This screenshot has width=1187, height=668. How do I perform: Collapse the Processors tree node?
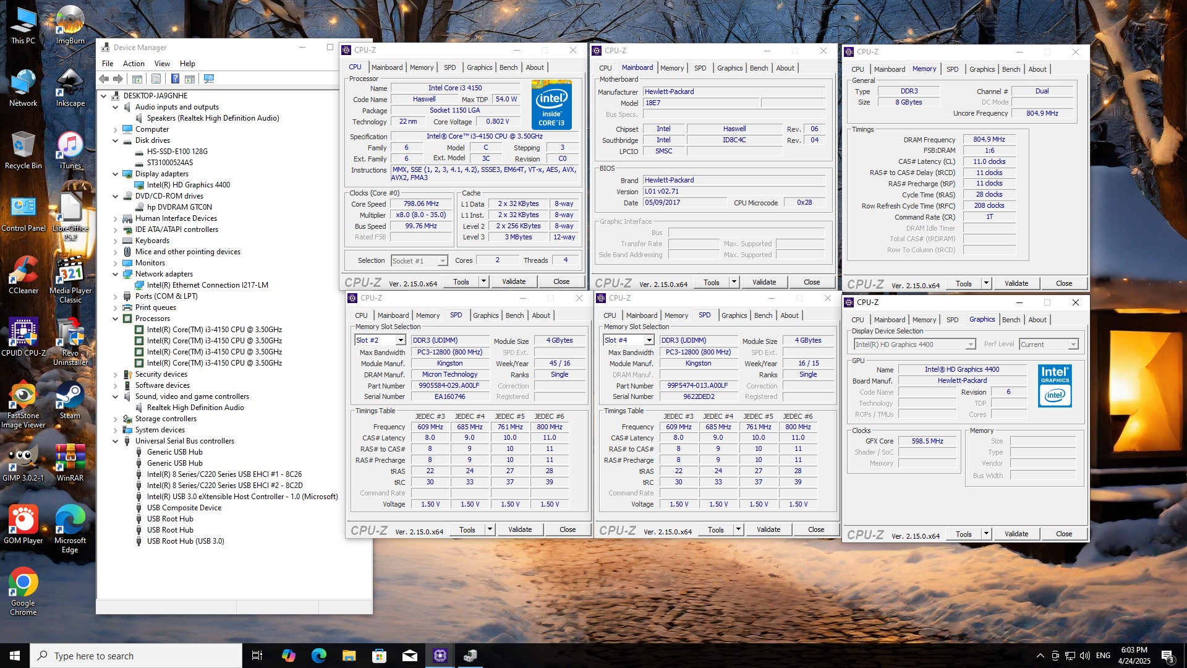[x=116, y=319]
